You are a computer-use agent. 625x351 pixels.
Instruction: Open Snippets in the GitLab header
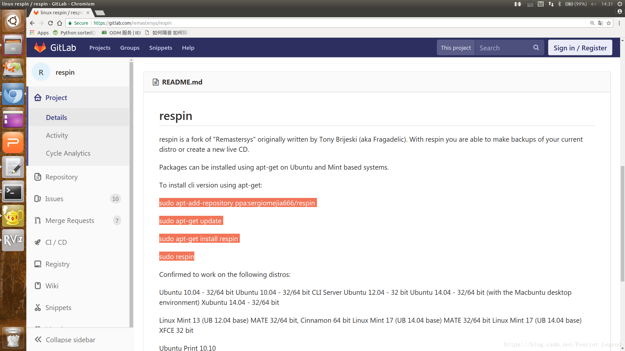coord(160,47)
